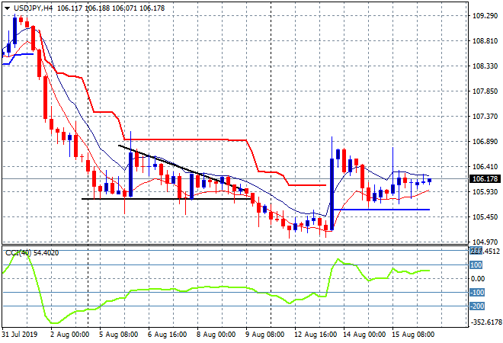Select the current price tag 106.178
Image resolution: width=503 pixels, height=343 pixels.
pos(485,178)
